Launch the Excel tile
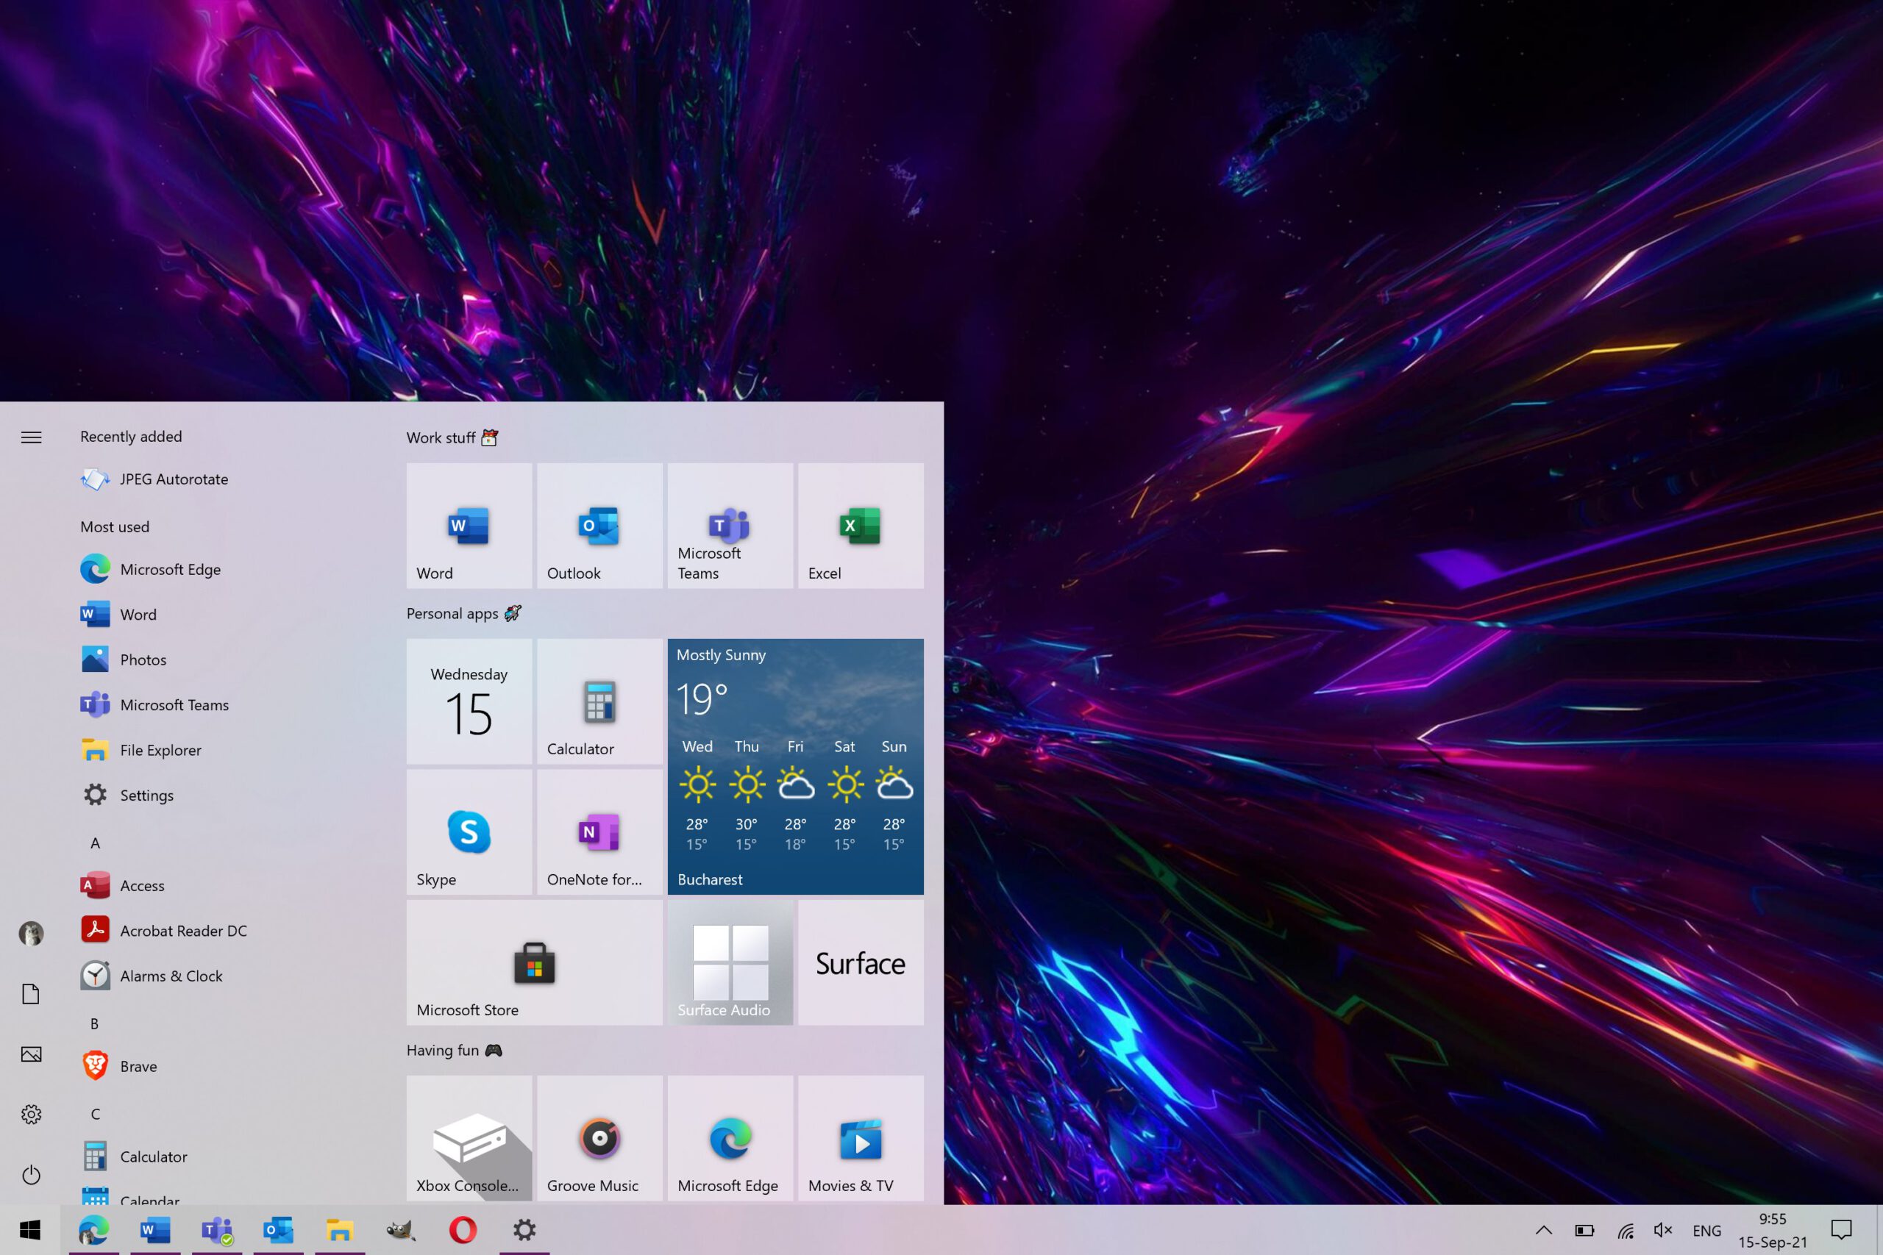The width and height of the screenshot is (1883, 1255). tap(860, 526)
